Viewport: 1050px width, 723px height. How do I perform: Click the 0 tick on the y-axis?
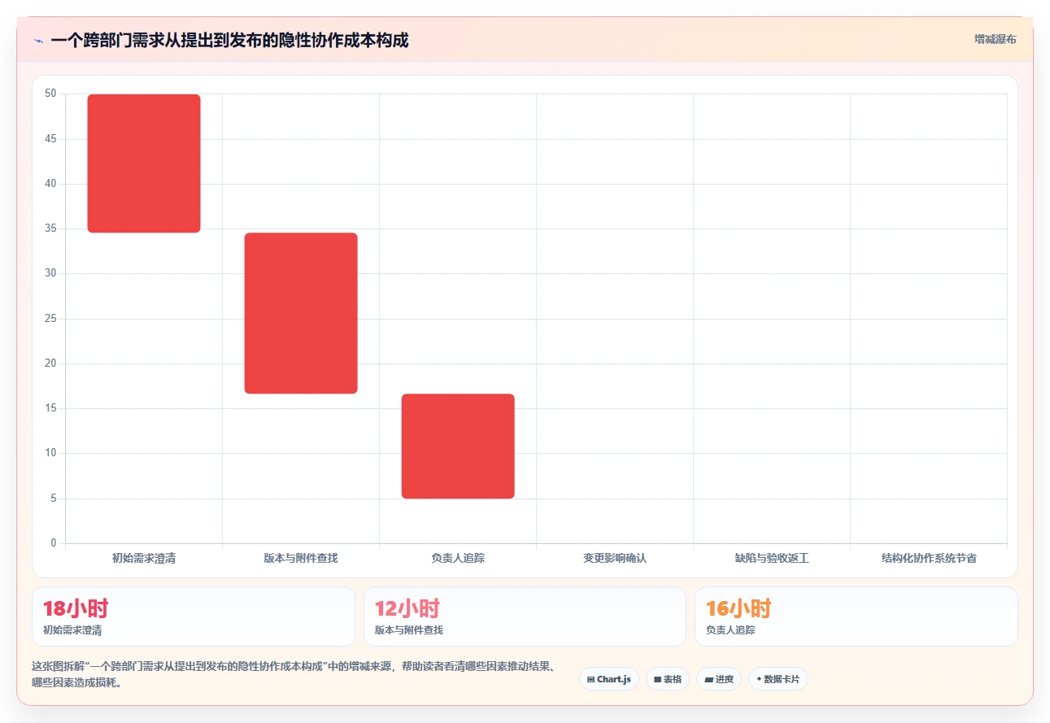pyautogui.click(x=54, y=543)
